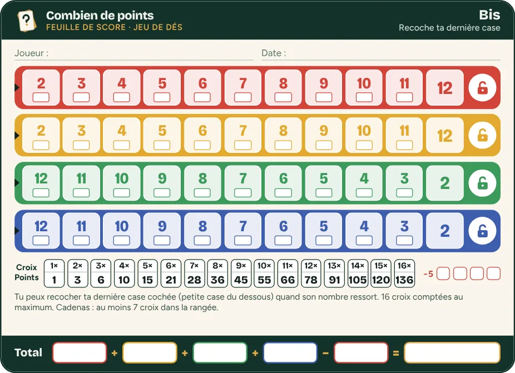The image size is (515, 373).
Task: Click the "Croix" label
Action: [26, 267]
